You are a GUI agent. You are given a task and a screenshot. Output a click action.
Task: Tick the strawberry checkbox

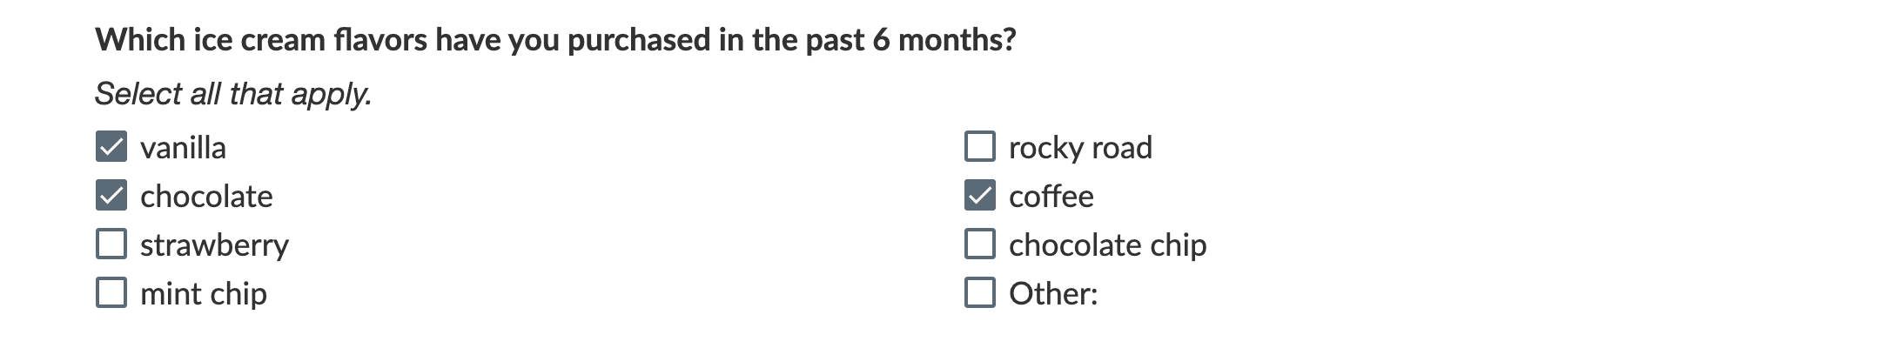click(x=111, y=244)
